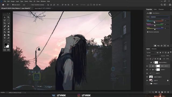Toggle adjustment visibility eye in Properties footer
This screenshot has height=97, width=172.
pos(165,46)
